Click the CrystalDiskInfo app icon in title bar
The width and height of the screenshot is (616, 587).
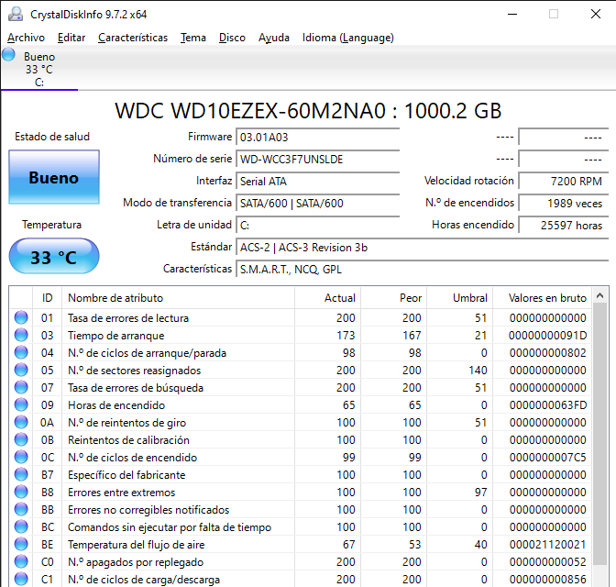(x=16, y=14)
